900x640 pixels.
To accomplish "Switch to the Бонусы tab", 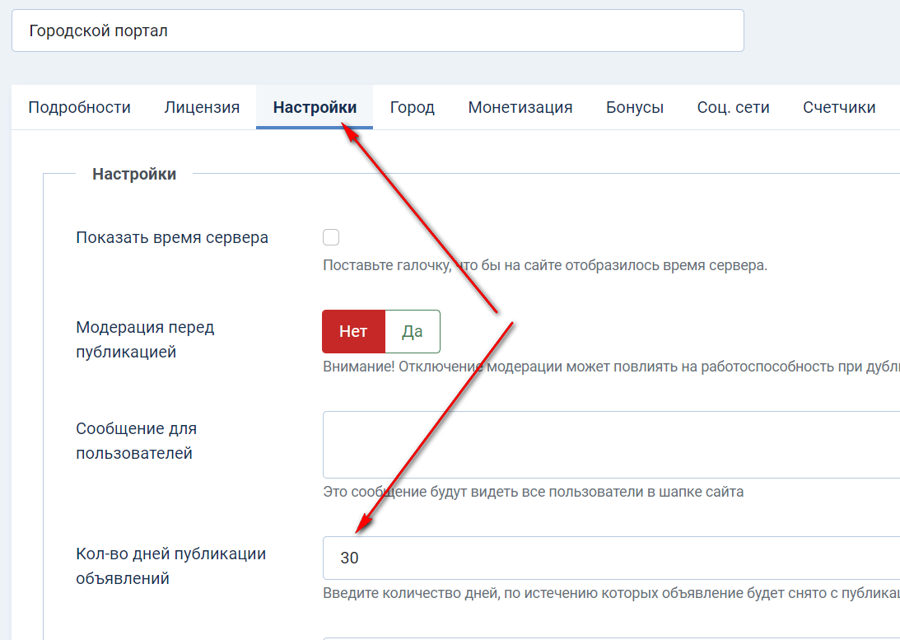I will point(634,107).
